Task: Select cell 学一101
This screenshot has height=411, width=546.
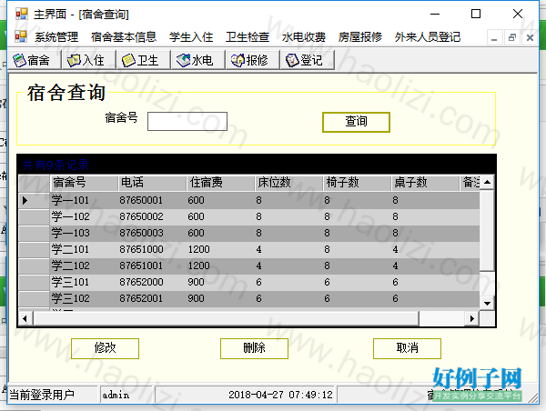Action: tap(84, 200)
